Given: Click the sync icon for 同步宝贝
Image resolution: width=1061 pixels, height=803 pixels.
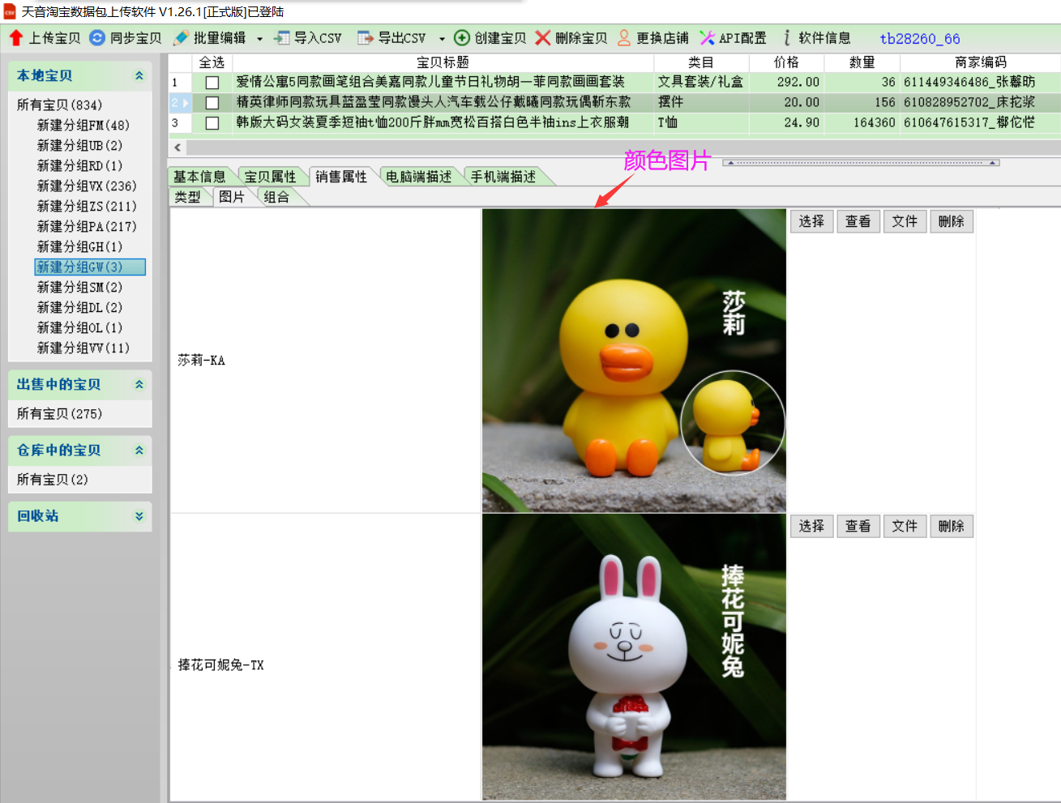Looking at the screenshot, I should (x=97, y=38).
